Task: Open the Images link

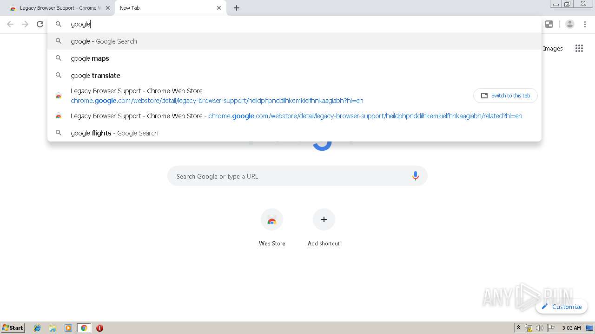Action: click(553, 48)
